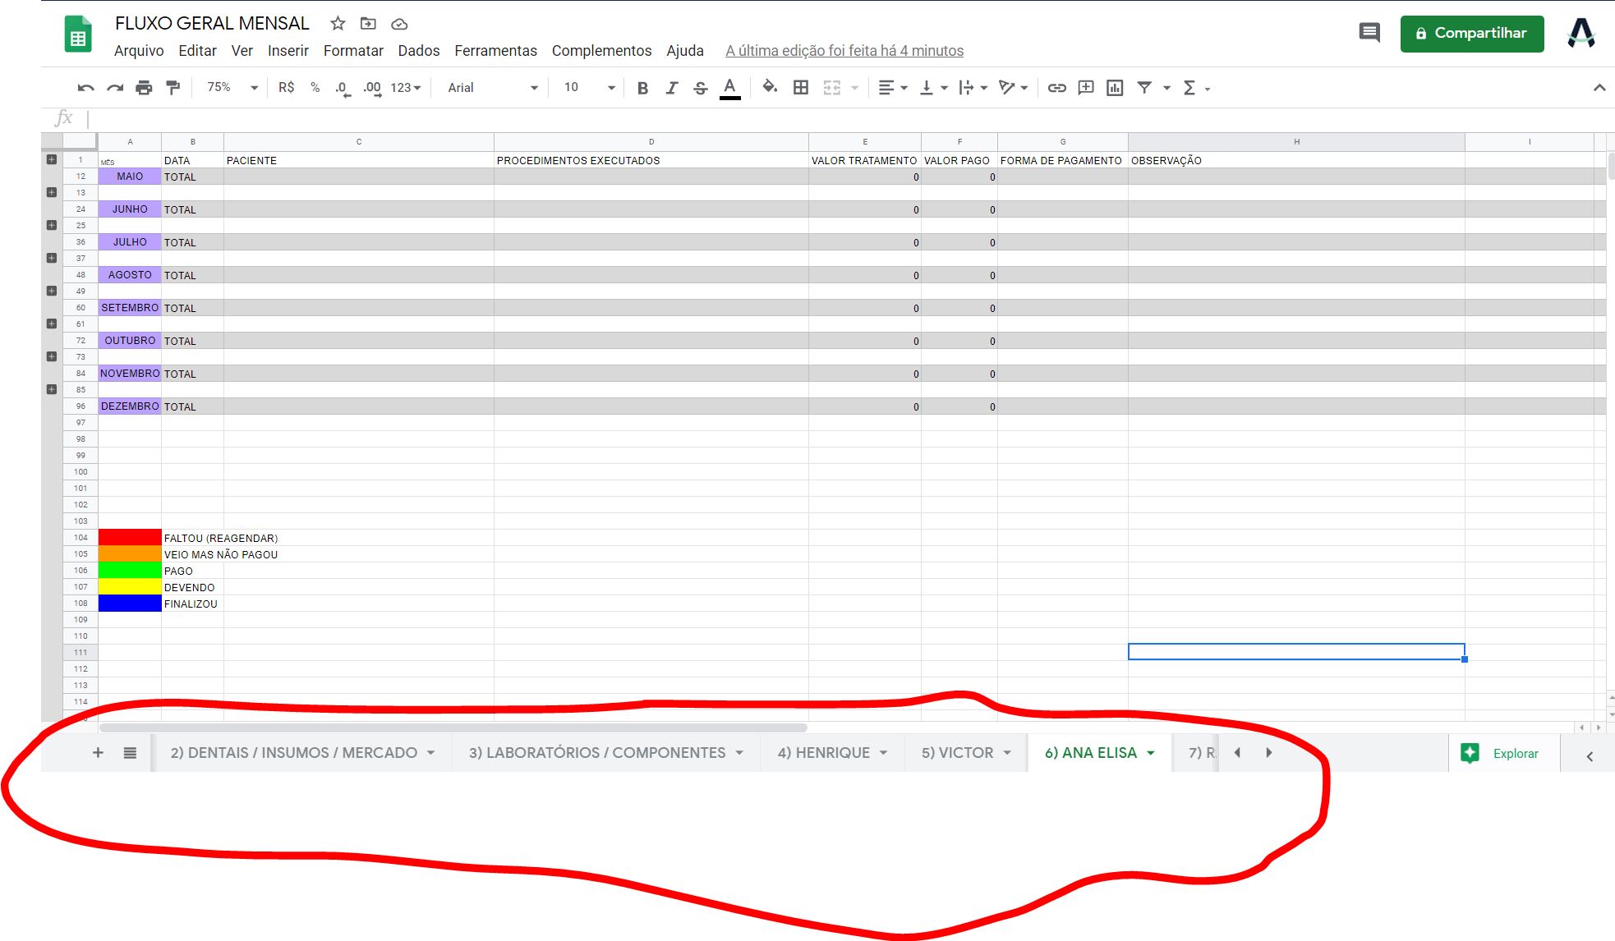Click the formula bar input
Screen dimensions: 1615x941
[657, 118]
